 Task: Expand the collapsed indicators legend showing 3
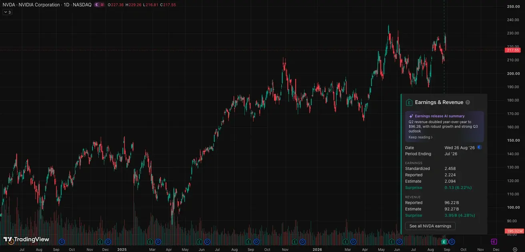coord(8,12)
